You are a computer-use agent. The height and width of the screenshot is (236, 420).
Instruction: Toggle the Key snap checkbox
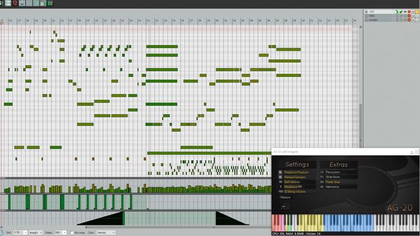[72, 233]
